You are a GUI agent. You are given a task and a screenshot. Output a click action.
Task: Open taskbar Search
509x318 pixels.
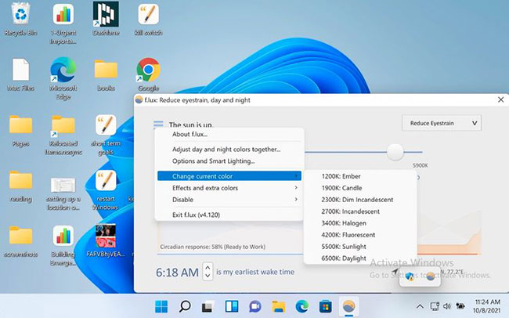click(x=185, y=306)
